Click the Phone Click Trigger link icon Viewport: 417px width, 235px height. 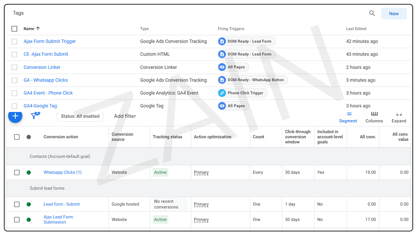(222, 93)
